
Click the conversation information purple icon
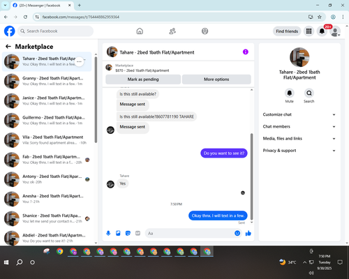[246, 52]
